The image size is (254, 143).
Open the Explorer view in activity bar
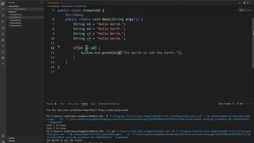coord(3,4)
